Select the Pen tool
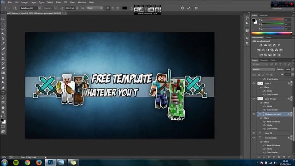295x166 pixels. (3, 88)
